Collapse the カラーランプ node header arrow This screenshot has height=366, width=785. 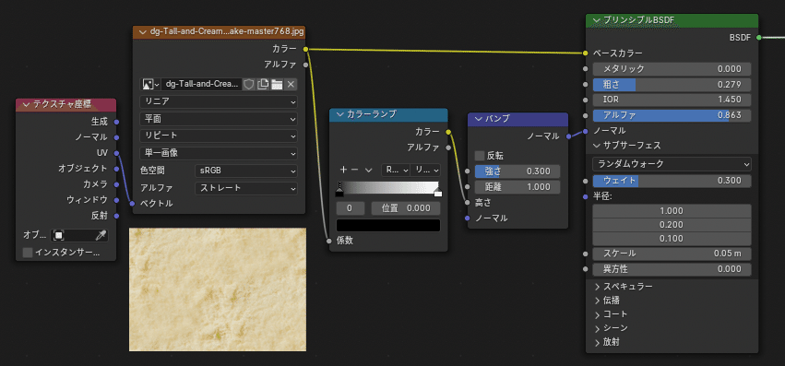coord(340,114)
